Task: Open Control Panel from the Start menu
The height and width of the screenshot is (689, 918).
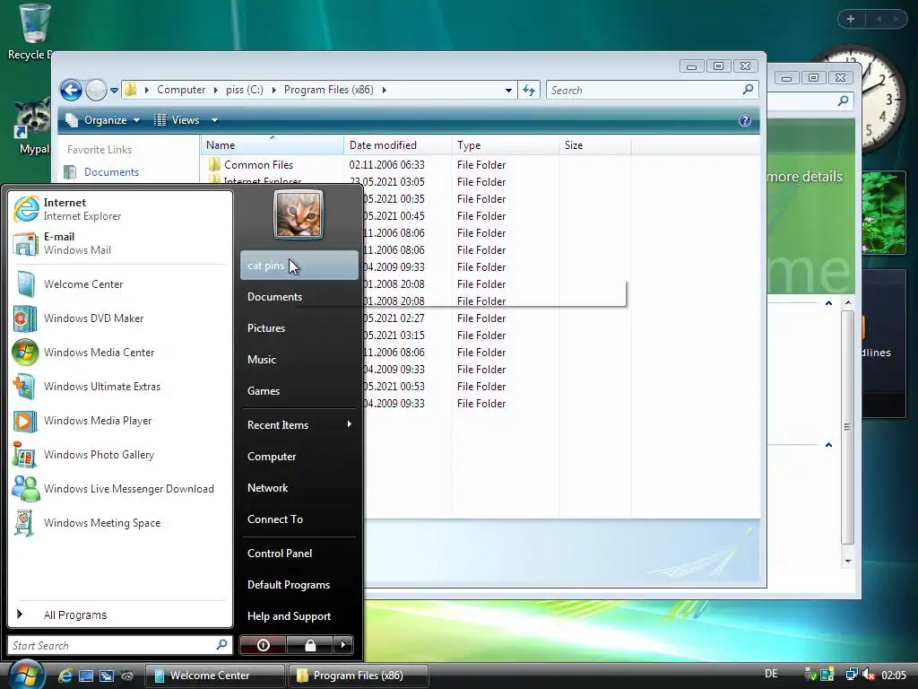Action: tap(299, 553)
